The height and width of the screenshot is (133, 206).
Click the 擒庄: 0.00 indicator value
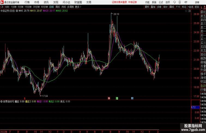point(19,102)
